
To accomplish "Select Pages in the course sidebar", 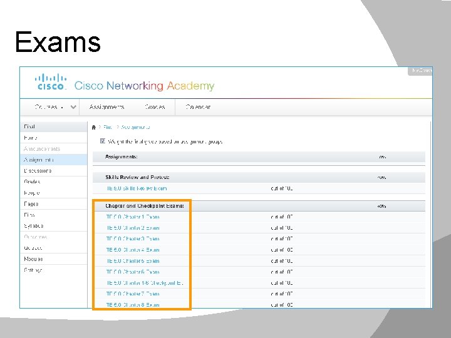I will [x=53, y=204].
